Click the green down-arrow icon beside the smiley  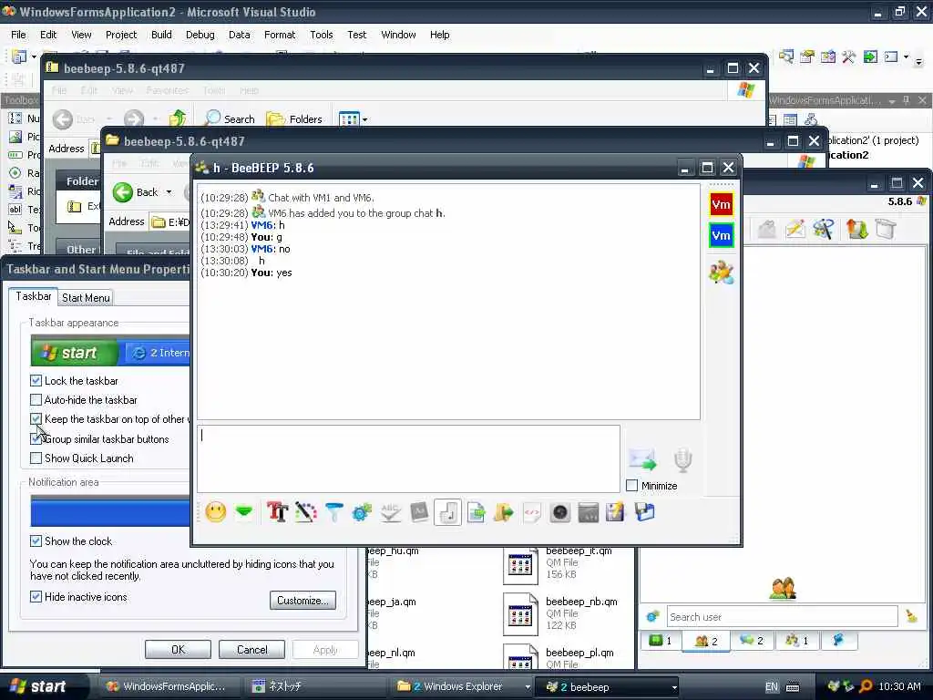[x=244, y=512]
